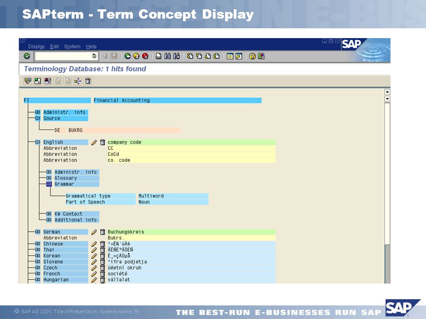426x319 pixels.
Task: Expand the German language node
Action: click(x=38, y=231)
